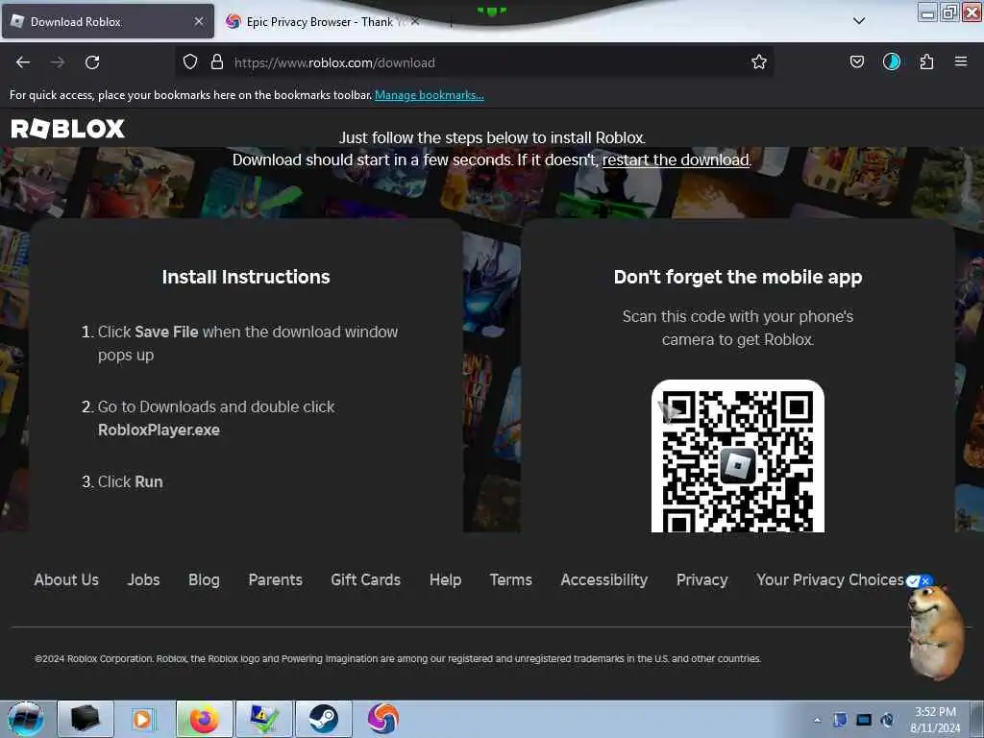
Task: View site security padlock info
Action: [x=217, y=61]
